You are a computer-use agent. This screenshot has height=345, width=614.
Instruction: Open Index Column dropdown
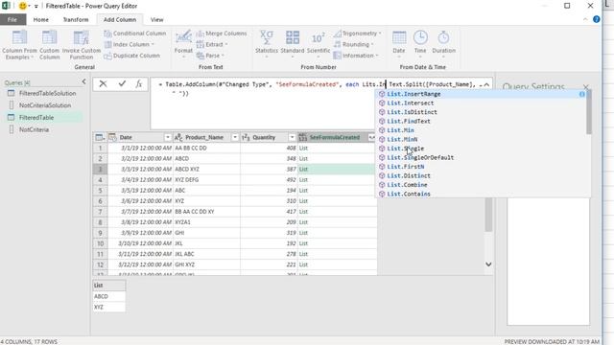tap(130, 45)
